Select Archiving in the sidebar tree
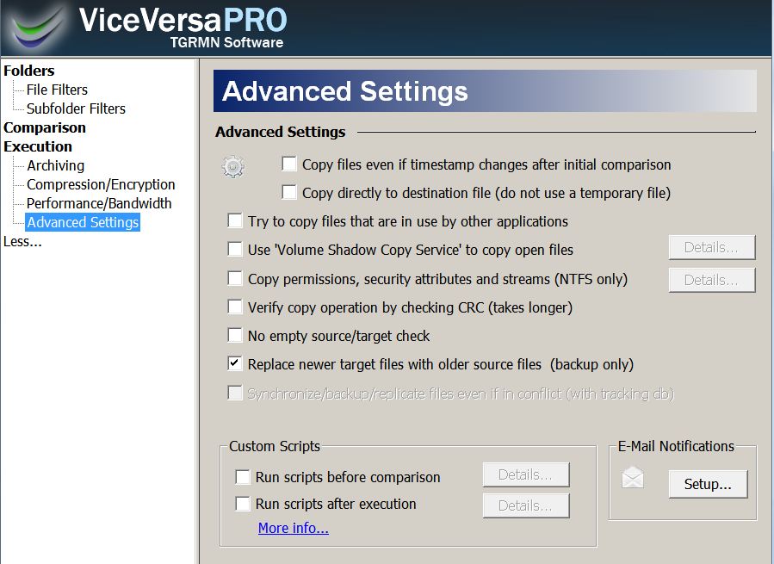This screenshot has height=564, width=774. 55,165
